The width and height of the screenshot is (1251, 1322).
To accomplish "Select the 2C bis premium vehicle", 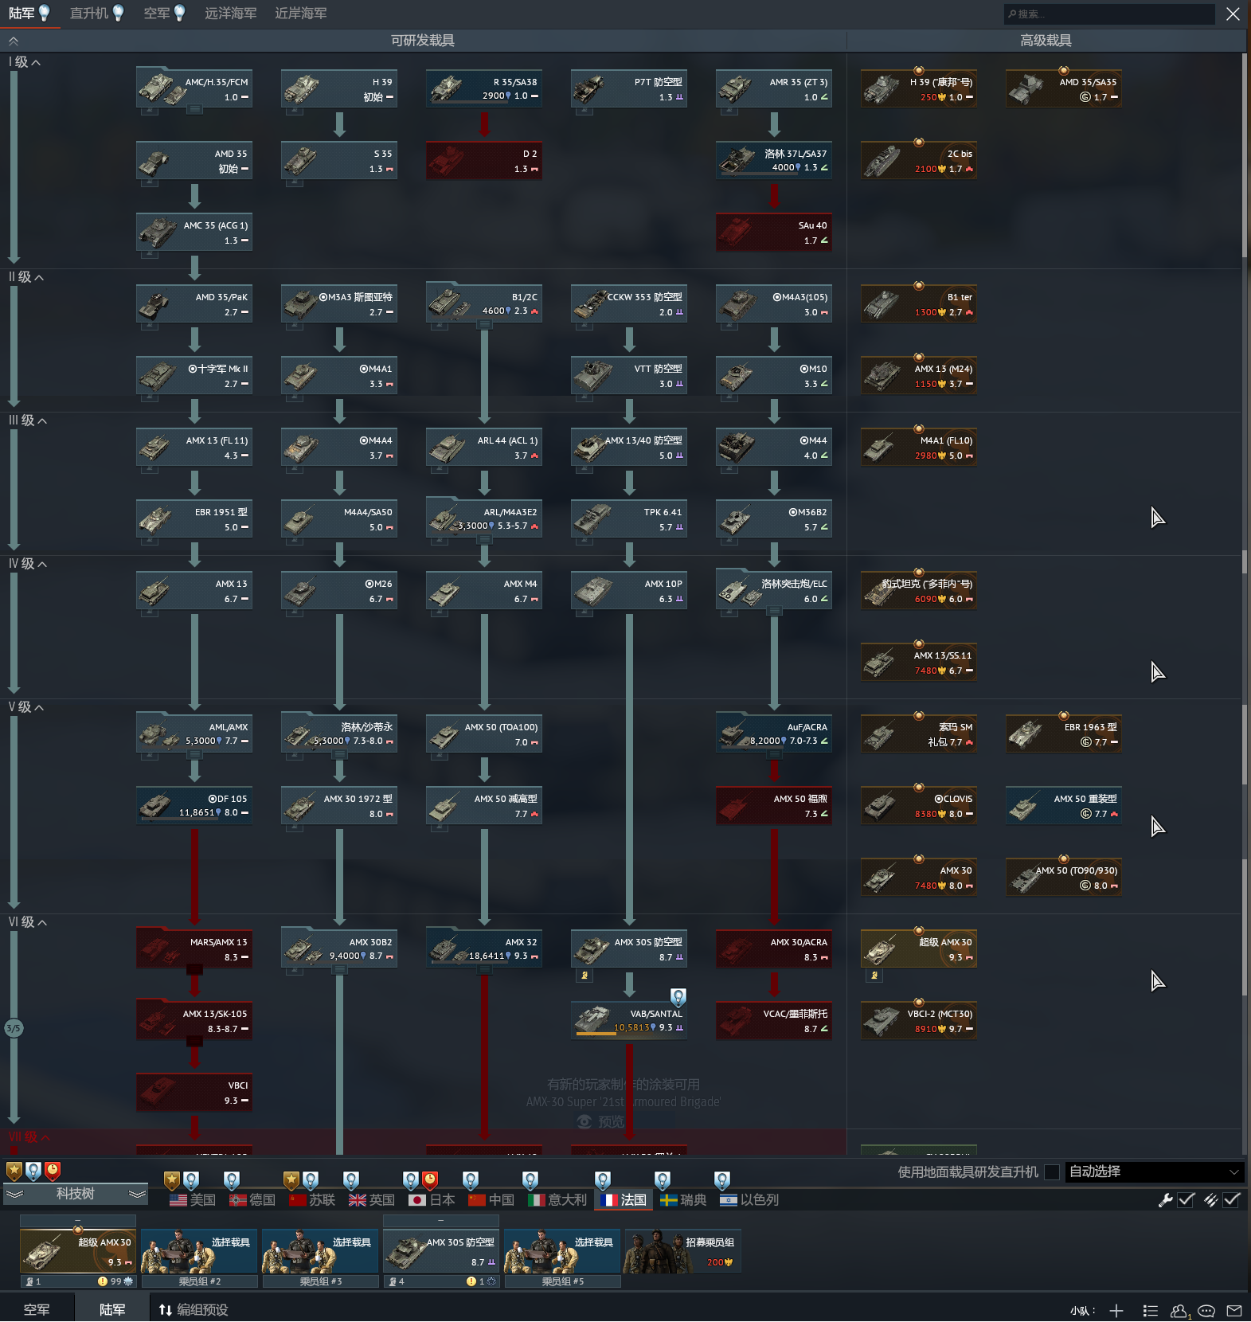I will pos(919,160).
